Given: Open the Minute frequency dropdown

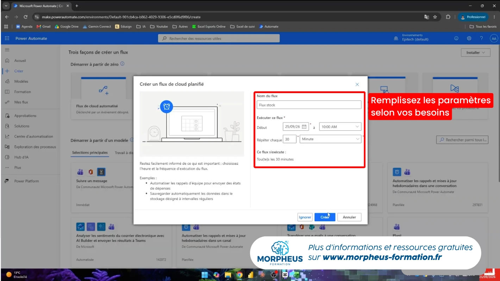Looking at the screenshot, I should 330,139.
